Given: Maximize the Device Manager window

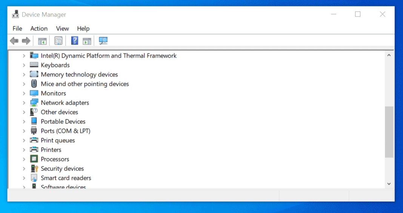Looking at the screenshot, I should 358,14.
